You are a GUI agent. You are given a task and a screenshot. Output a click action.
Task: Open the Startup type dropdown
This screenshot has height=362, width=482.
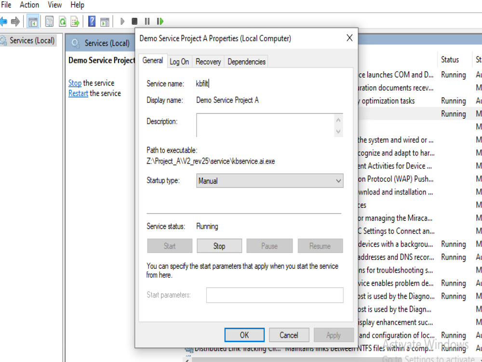pos(269,181)
